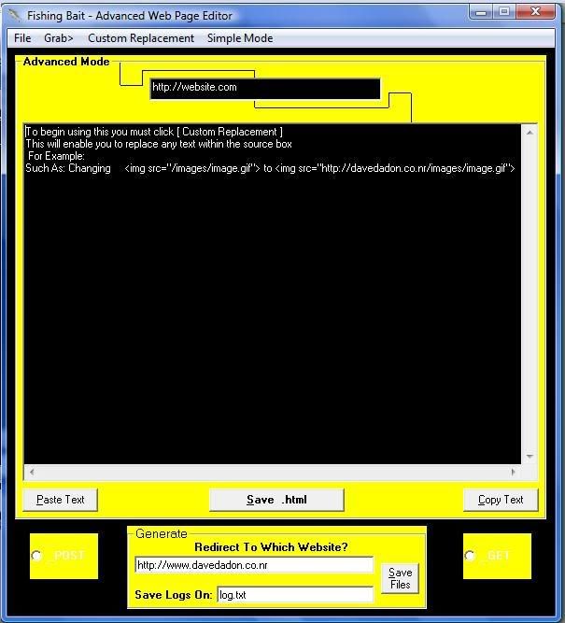
Task: Click the horizontal scrollbar left arrow
Action: [31, 473]
